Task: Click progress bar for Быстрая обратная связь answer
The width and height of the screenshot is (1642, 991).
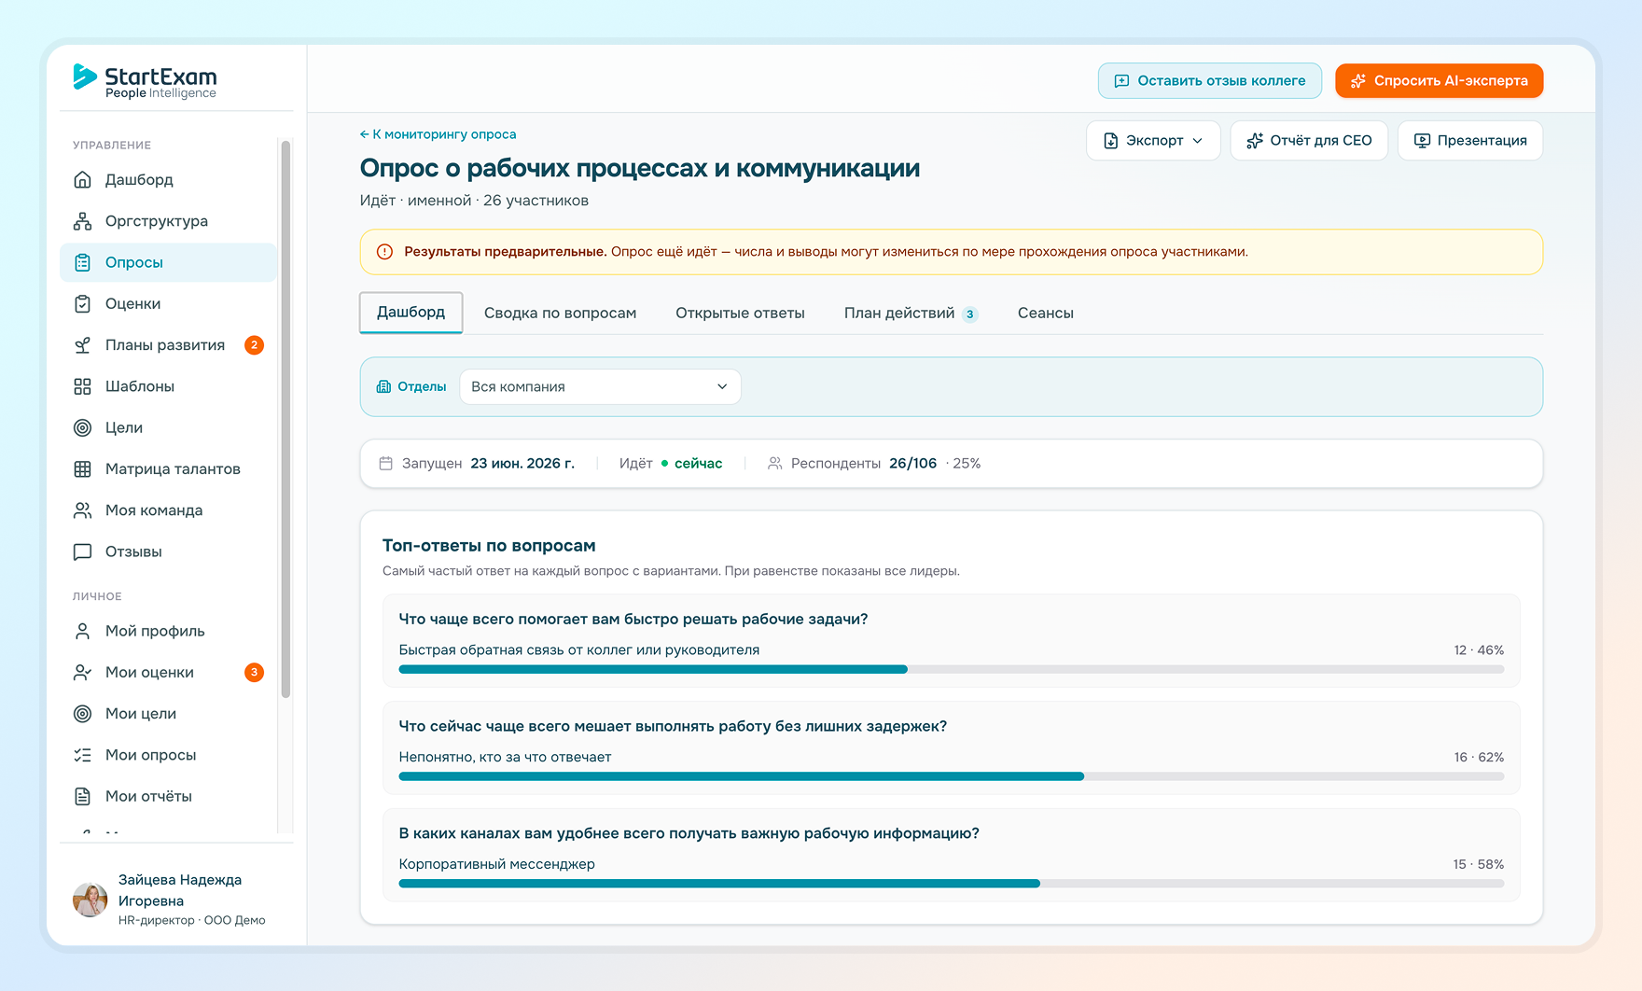Action: point(951,669)
